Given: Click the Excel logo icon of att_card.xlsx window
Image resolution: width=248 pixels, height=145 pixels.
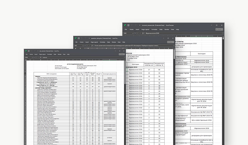Looking at the screenshot, I should [x=26, y=51].
